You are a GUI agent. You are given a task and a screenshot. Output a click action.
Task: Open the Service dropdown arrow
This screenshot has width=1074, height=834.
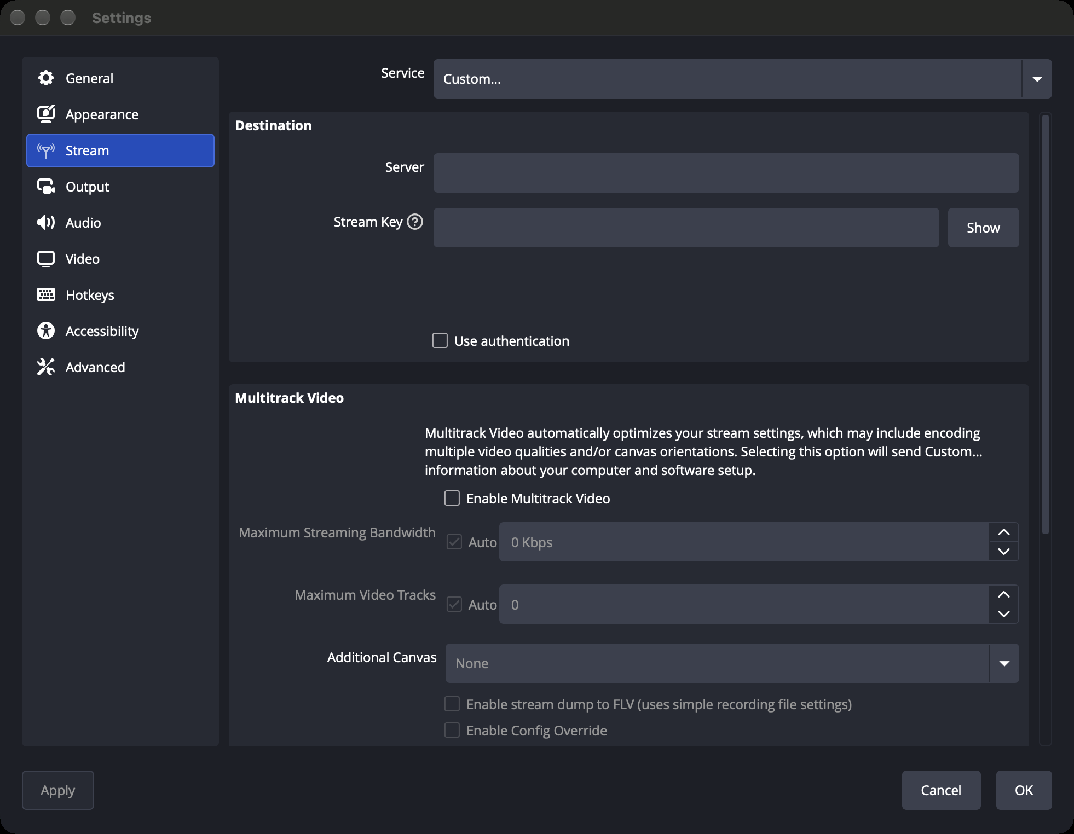click(x=1037, y=79)
